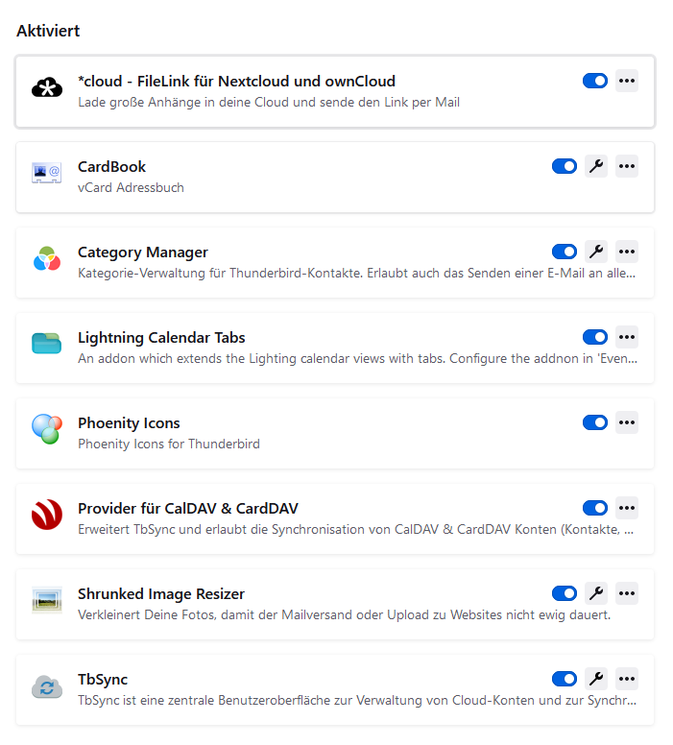This screenshot has height=745, width=673.
Task: Disable Lightning Calendar Tabs with its switch
Action: (595, 337)
